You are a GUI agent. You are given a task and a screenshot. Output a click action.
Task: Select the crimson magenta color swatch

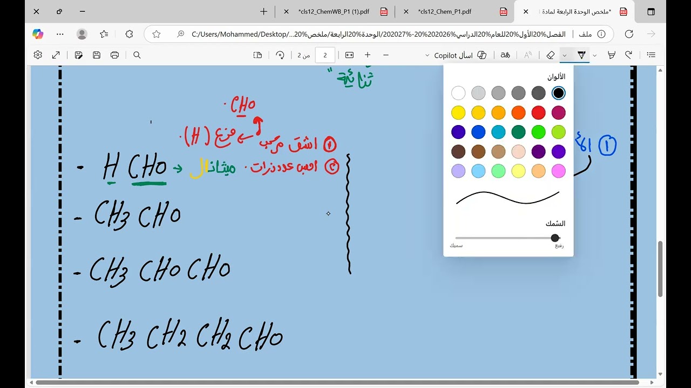pyautogui.click(x=559, y=112)
